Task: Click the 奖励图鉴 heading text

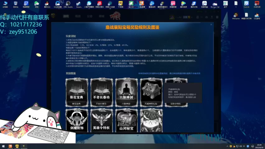Action: click(x=71, y=73)
